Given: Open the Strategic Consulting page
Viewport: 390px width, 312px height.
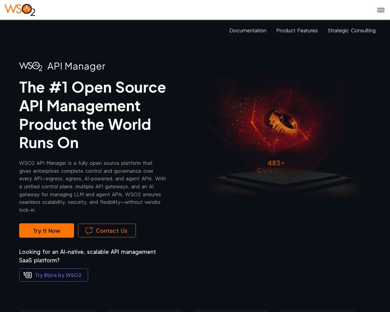Looking at the screenshot, I should (x=351, y=31).
